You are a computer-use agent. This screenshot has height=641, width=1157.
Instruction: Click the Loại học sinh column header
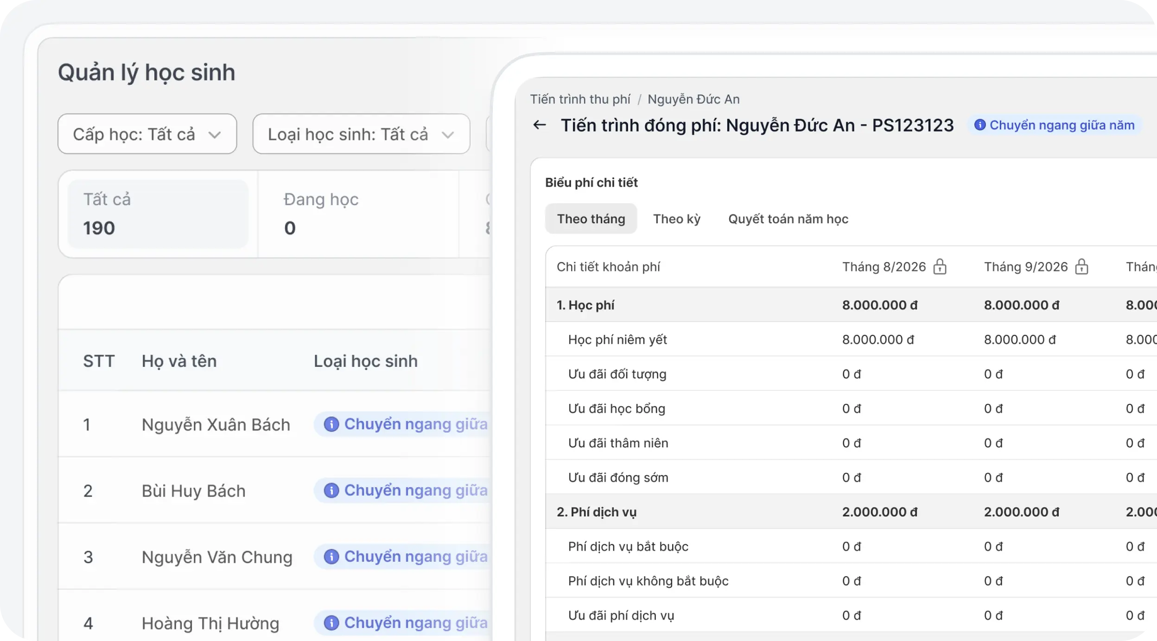366,361
